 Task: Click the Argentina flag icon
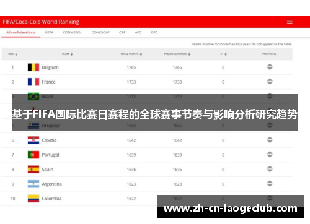[33, 184]
